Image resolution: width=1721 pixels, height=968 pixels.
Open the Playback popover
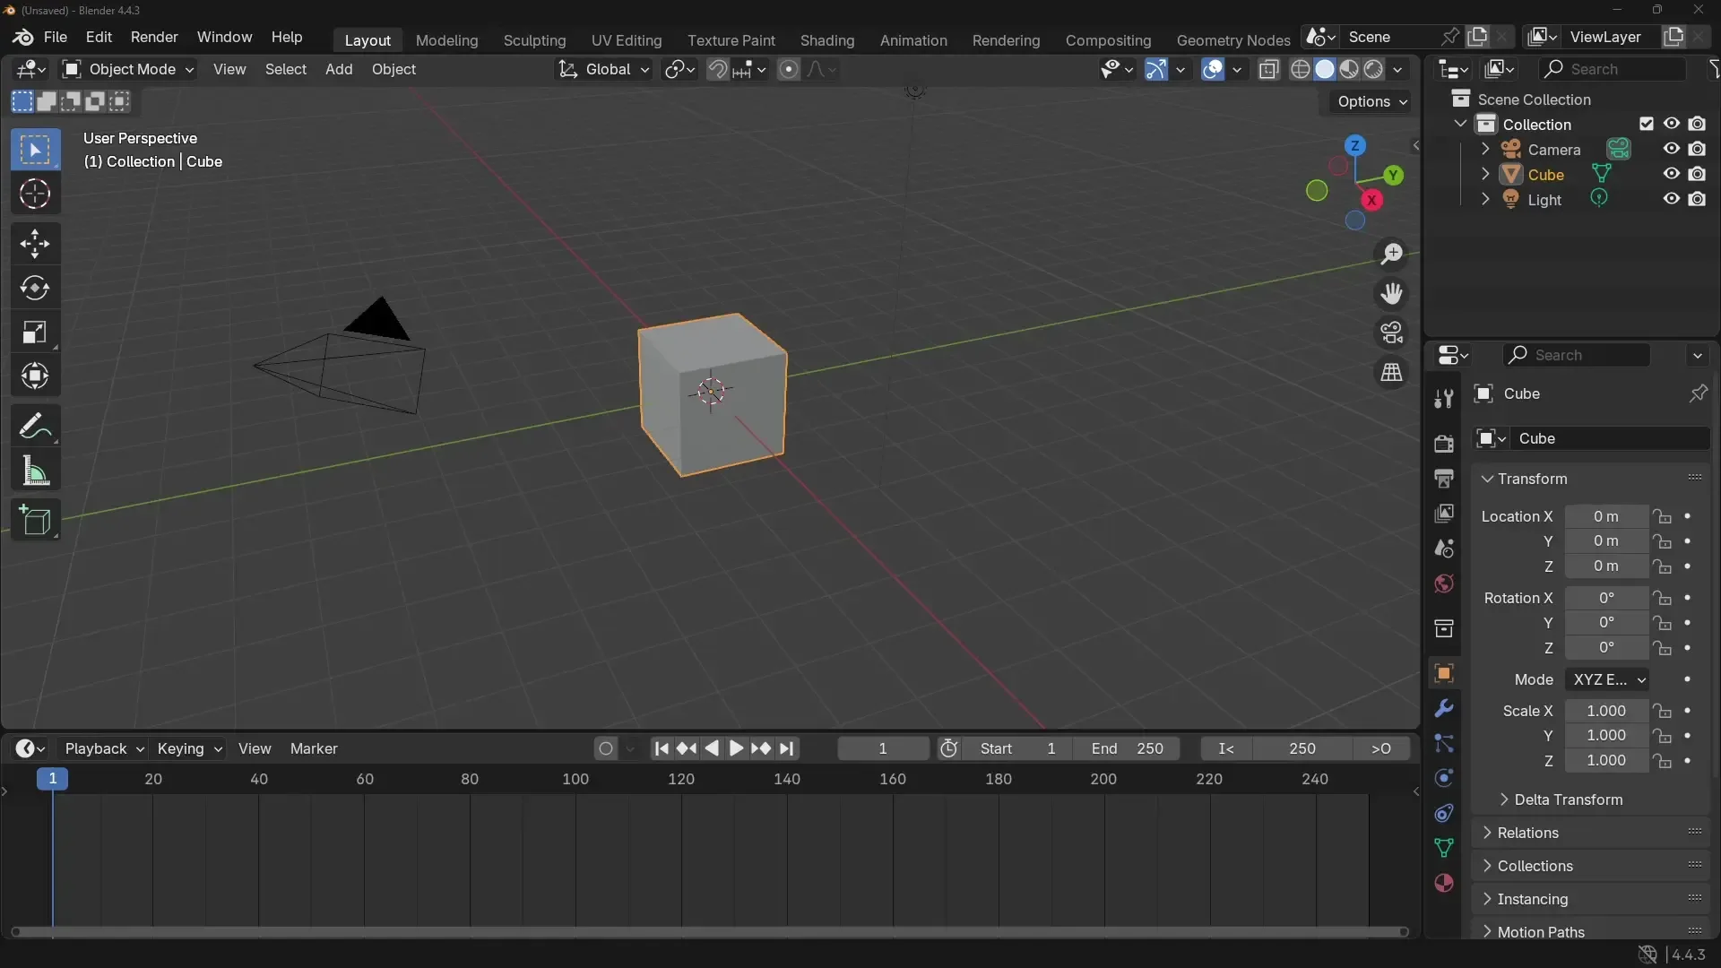tap(104, 748)
